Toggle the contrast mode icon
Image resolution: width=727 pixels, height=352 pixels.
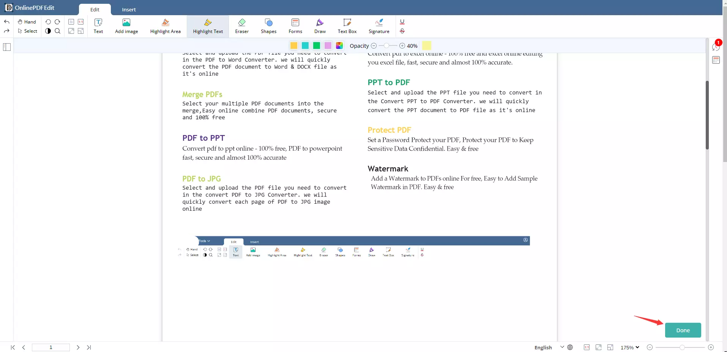point(48,31)
